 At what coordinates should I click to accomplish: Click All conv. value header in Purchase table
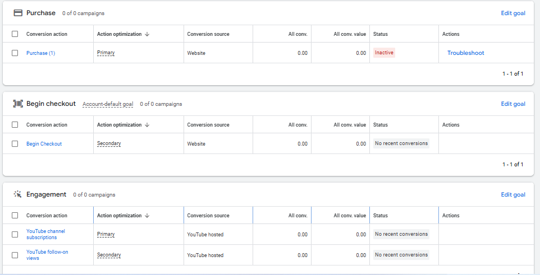coord(350,34)
